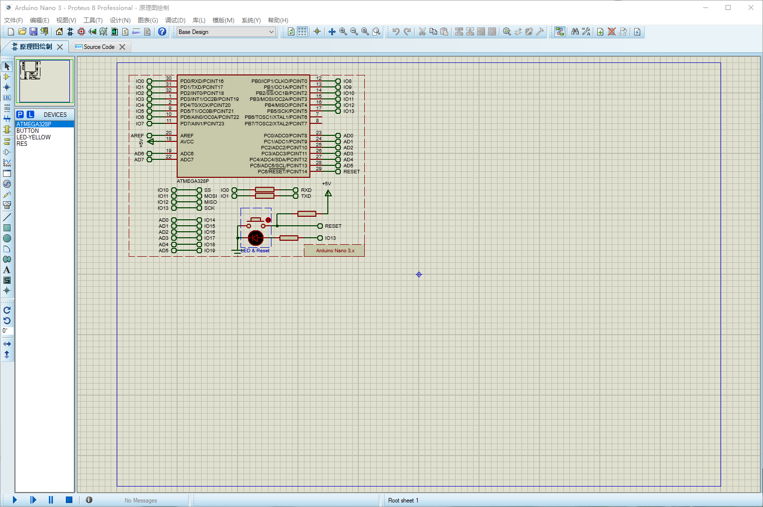This screenshot has height=507, width=763.
Task: Open the Bill of Materials dollar icon
Action: (x=125, y=31)
